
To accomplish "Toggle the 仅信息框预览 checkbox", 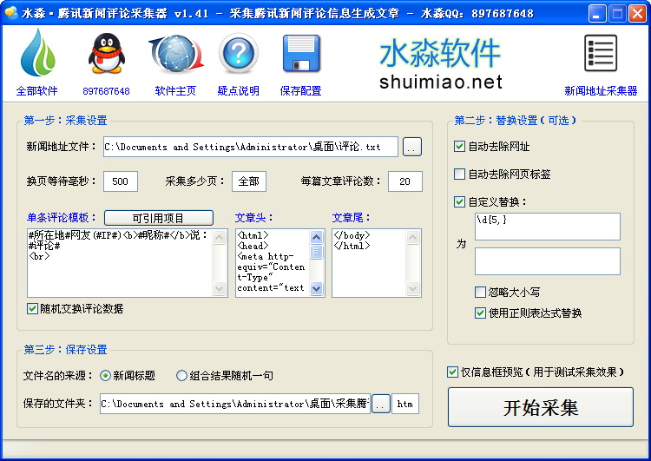I will (x=452, y=372).
